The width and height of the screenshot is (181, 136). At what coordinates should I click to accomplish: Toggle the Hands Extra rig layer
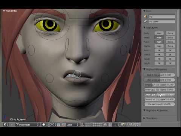tap(170, 46)
